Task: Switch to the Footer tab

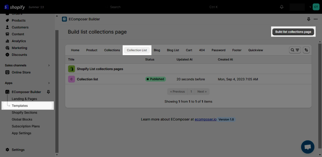Action: [237, 50]
